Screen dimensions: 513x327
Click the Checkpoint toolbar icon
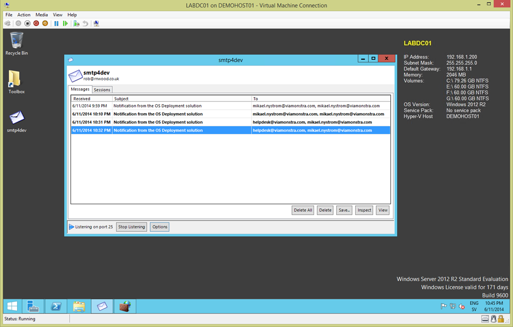click(x=76, y=24)
